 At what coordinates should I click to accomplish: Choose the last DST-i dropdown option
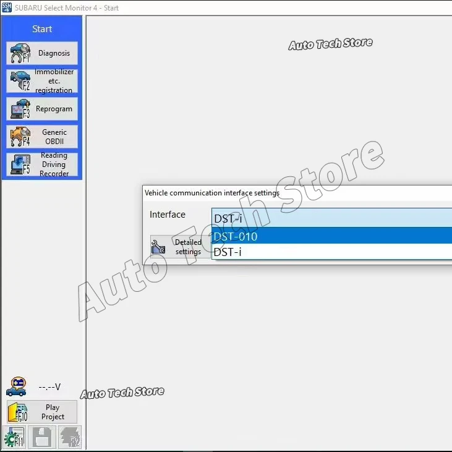[332, 252]
